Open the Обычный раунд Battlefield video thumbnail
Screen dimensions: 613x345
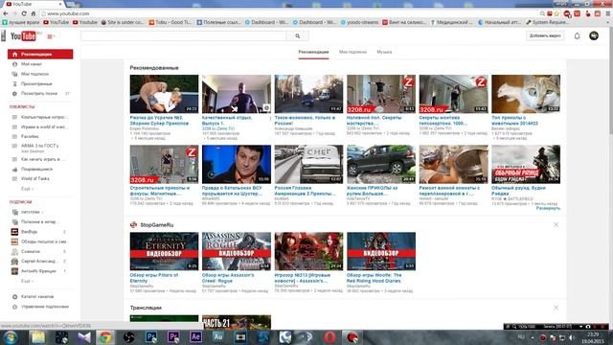tap(526, 164)
